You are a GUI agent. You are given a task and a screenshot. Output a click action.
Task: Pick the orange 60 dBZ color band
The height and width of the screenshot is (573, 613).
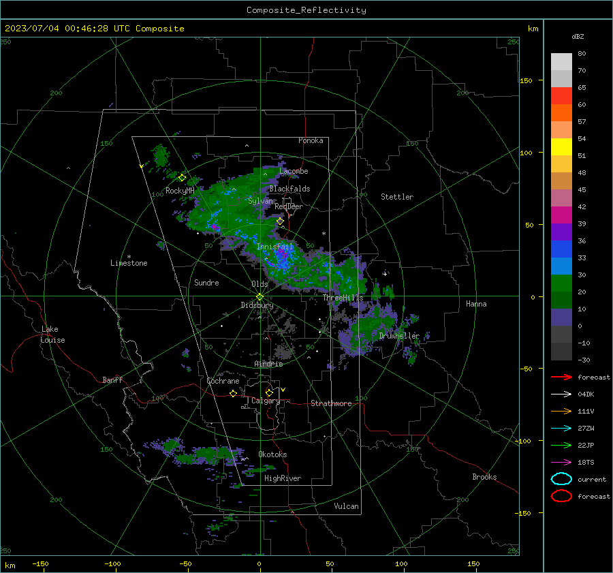pos(561,112)
